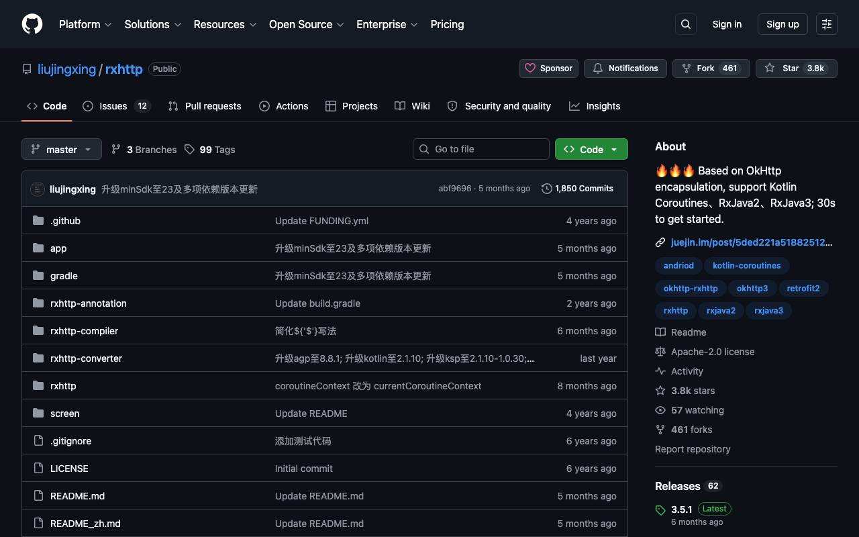Open the Pull requests tab
Screen dimensions: 859x537
tap(205, 106)
